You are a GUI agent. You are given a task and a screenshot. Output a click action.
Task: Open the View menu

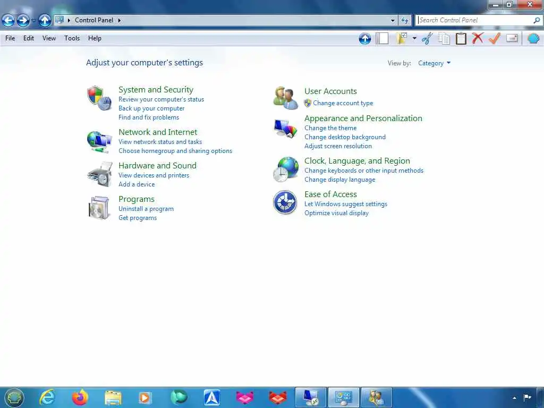[49, 38]
